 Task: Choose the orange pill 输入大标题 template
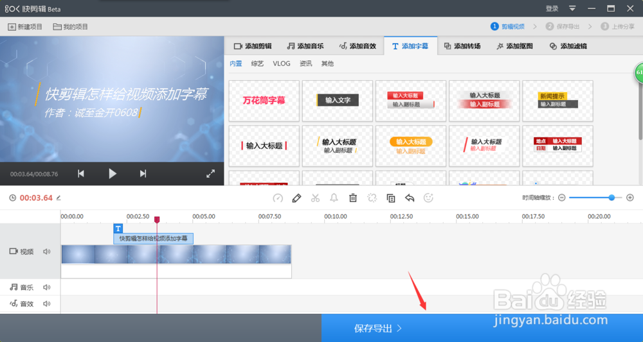tap(411, 146)
